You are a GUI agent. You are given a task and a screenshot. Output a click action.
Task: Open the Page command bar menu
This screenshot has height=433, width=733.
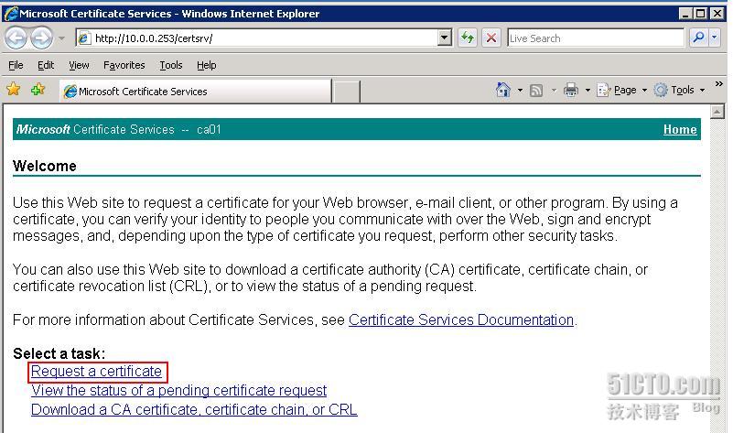tap(622, 90)
